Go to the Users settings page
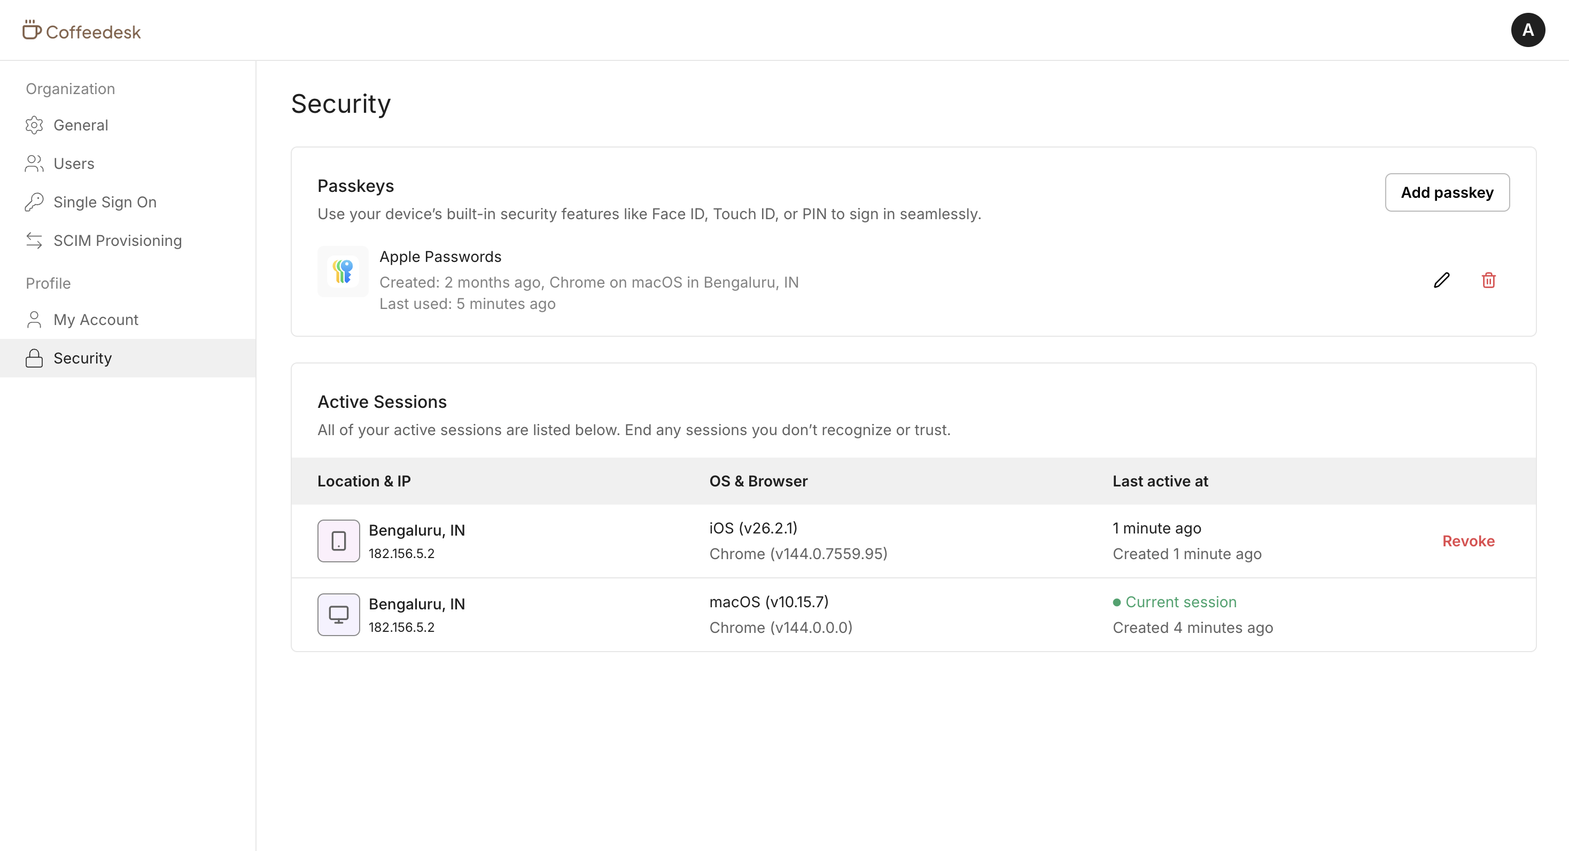 [x=74, y=163]
